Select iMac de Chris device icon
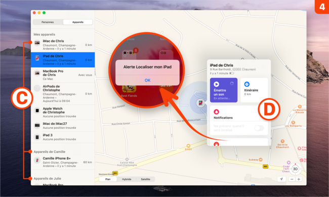Viewport: 329px width, 197px height. [37, 43]
